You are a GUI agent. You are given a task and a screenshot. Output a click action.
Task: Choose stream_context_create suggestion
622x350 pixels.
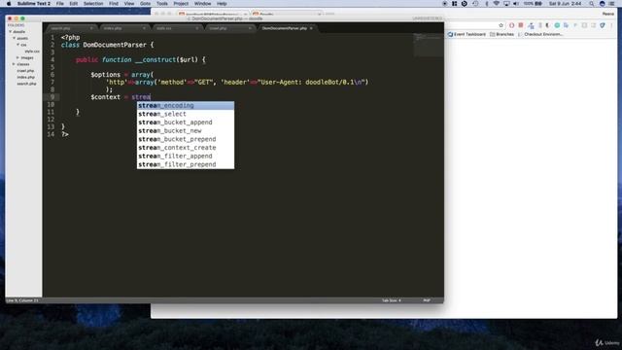(x=186, y=148)
